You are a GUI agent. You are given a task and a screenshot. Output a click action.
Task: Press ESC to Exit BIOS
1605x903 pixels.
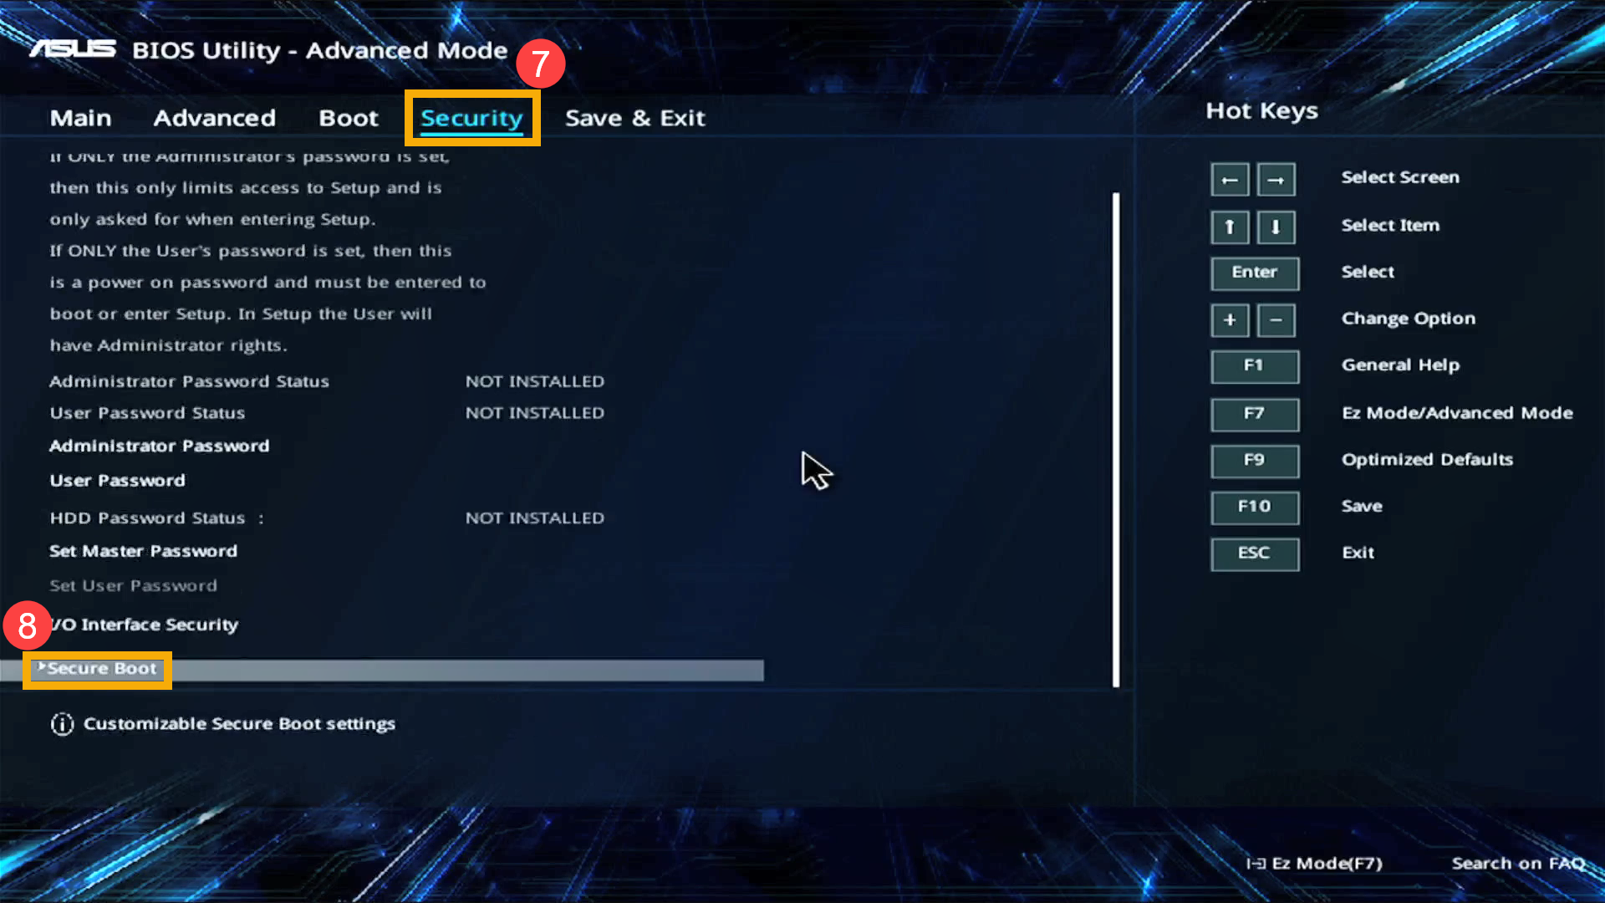(x=1253, y=553)
